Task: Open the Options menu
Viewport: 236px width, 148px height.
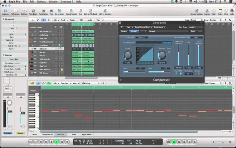Action: click(41, 2)
